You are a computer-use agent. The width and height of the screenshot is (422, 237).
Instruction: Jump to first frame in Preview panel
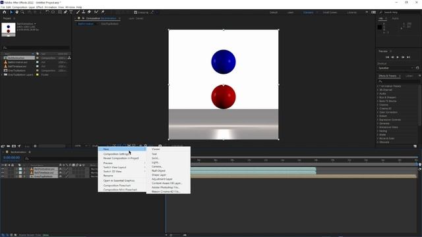pyautogui.click(x=387, y=57)
